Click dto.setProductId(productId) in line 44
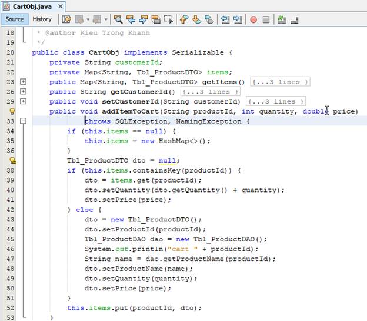 tap(145, 229)
